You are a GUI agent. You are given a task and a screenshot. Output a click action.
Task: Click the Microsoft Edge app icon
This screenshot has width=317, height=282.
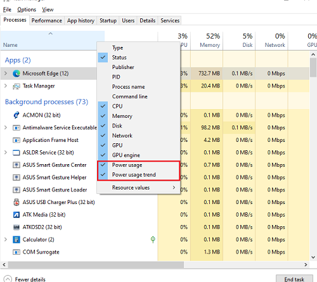pos(16,74)
